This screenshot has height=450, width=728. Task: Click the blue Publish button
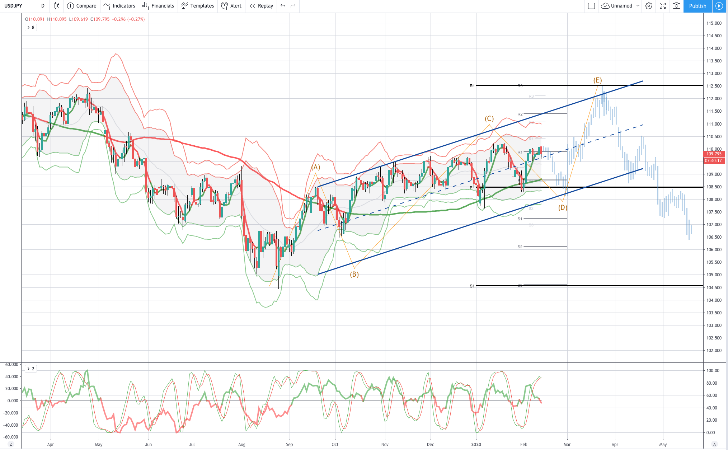(698, 6)
